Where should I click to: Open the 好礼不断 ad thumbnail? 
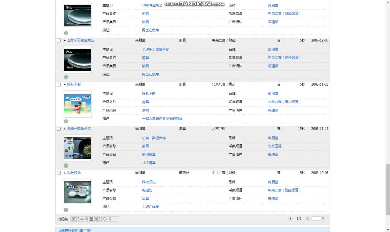77,104
